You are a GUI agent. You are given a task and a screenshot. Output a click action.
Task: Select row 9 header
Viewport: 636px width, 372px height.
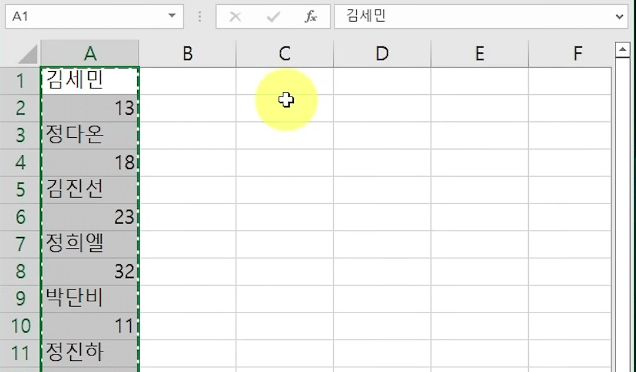click(x=20, y=298)
